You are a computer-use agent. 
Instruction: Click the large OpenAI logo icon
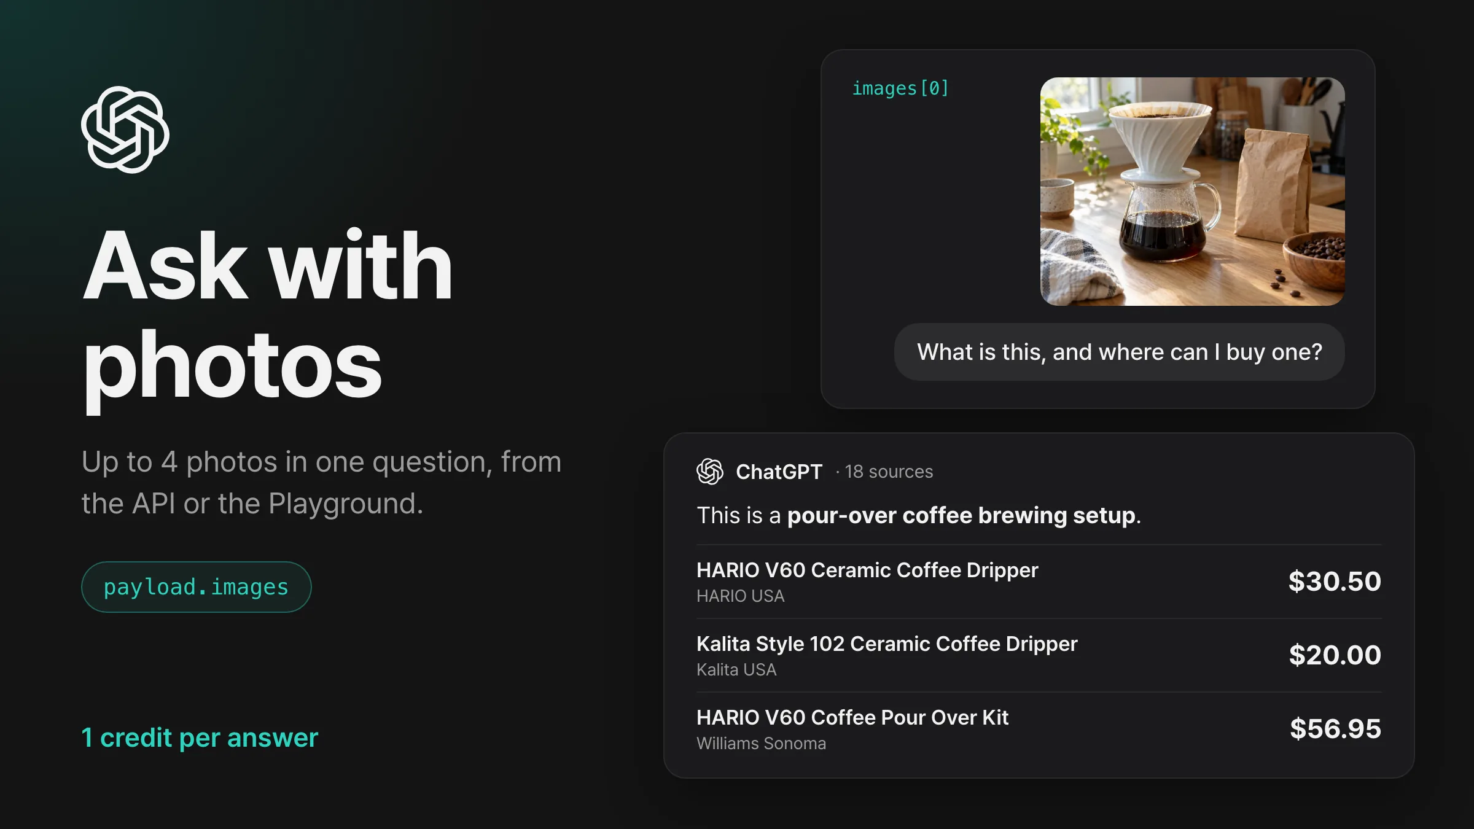click(x=125, y=130)
